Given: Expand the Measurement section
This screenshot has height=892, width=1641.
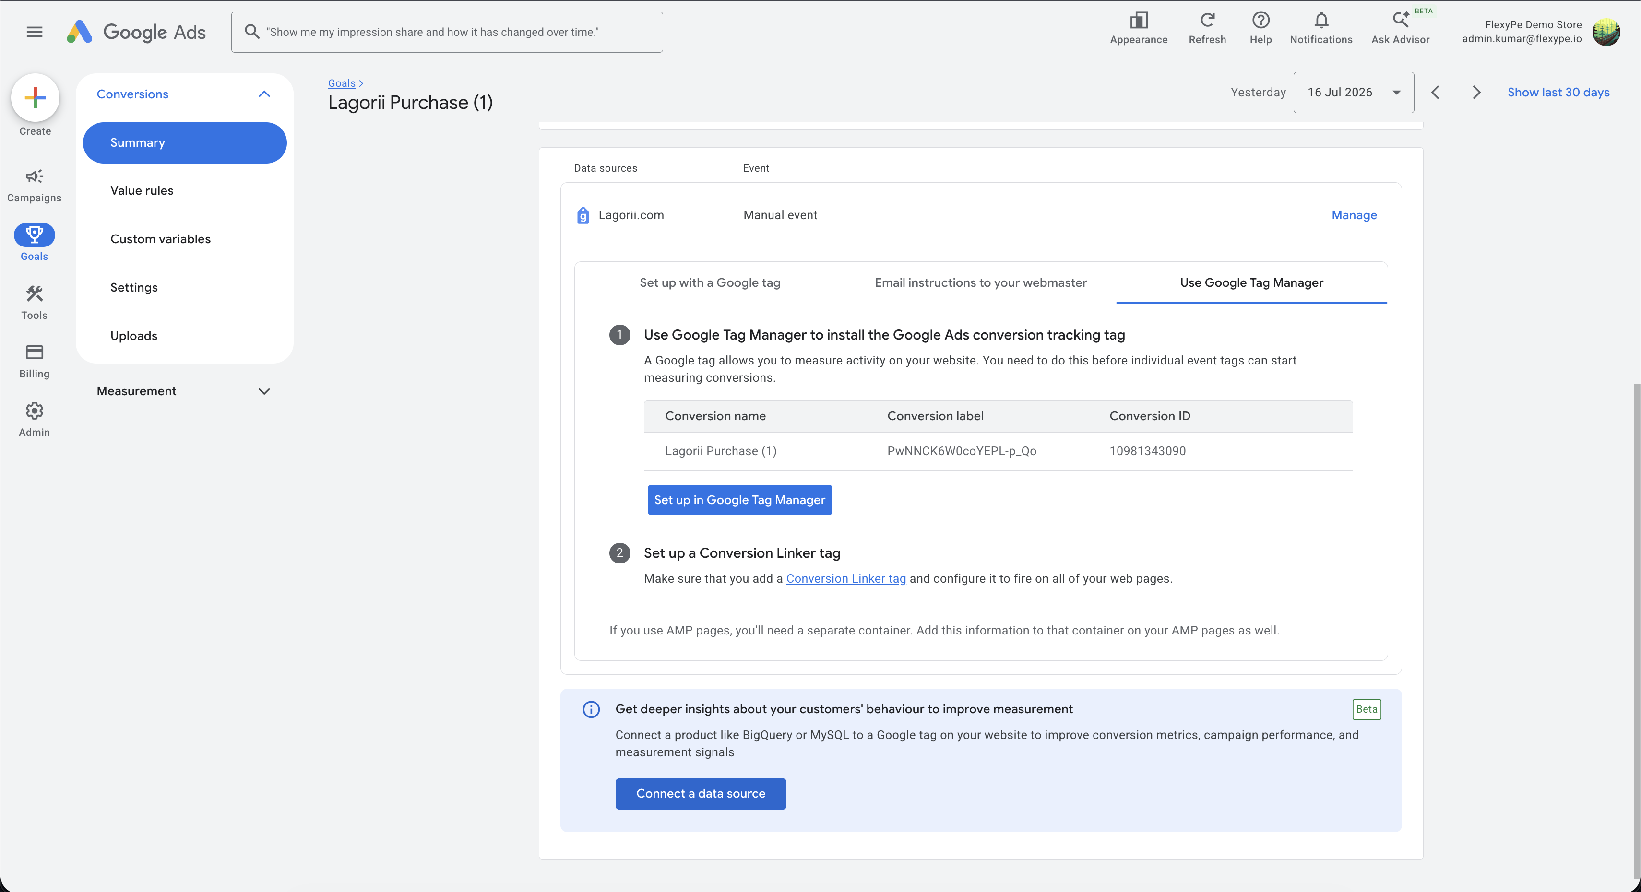Looking at the screenshot, I should pos(264,391).
